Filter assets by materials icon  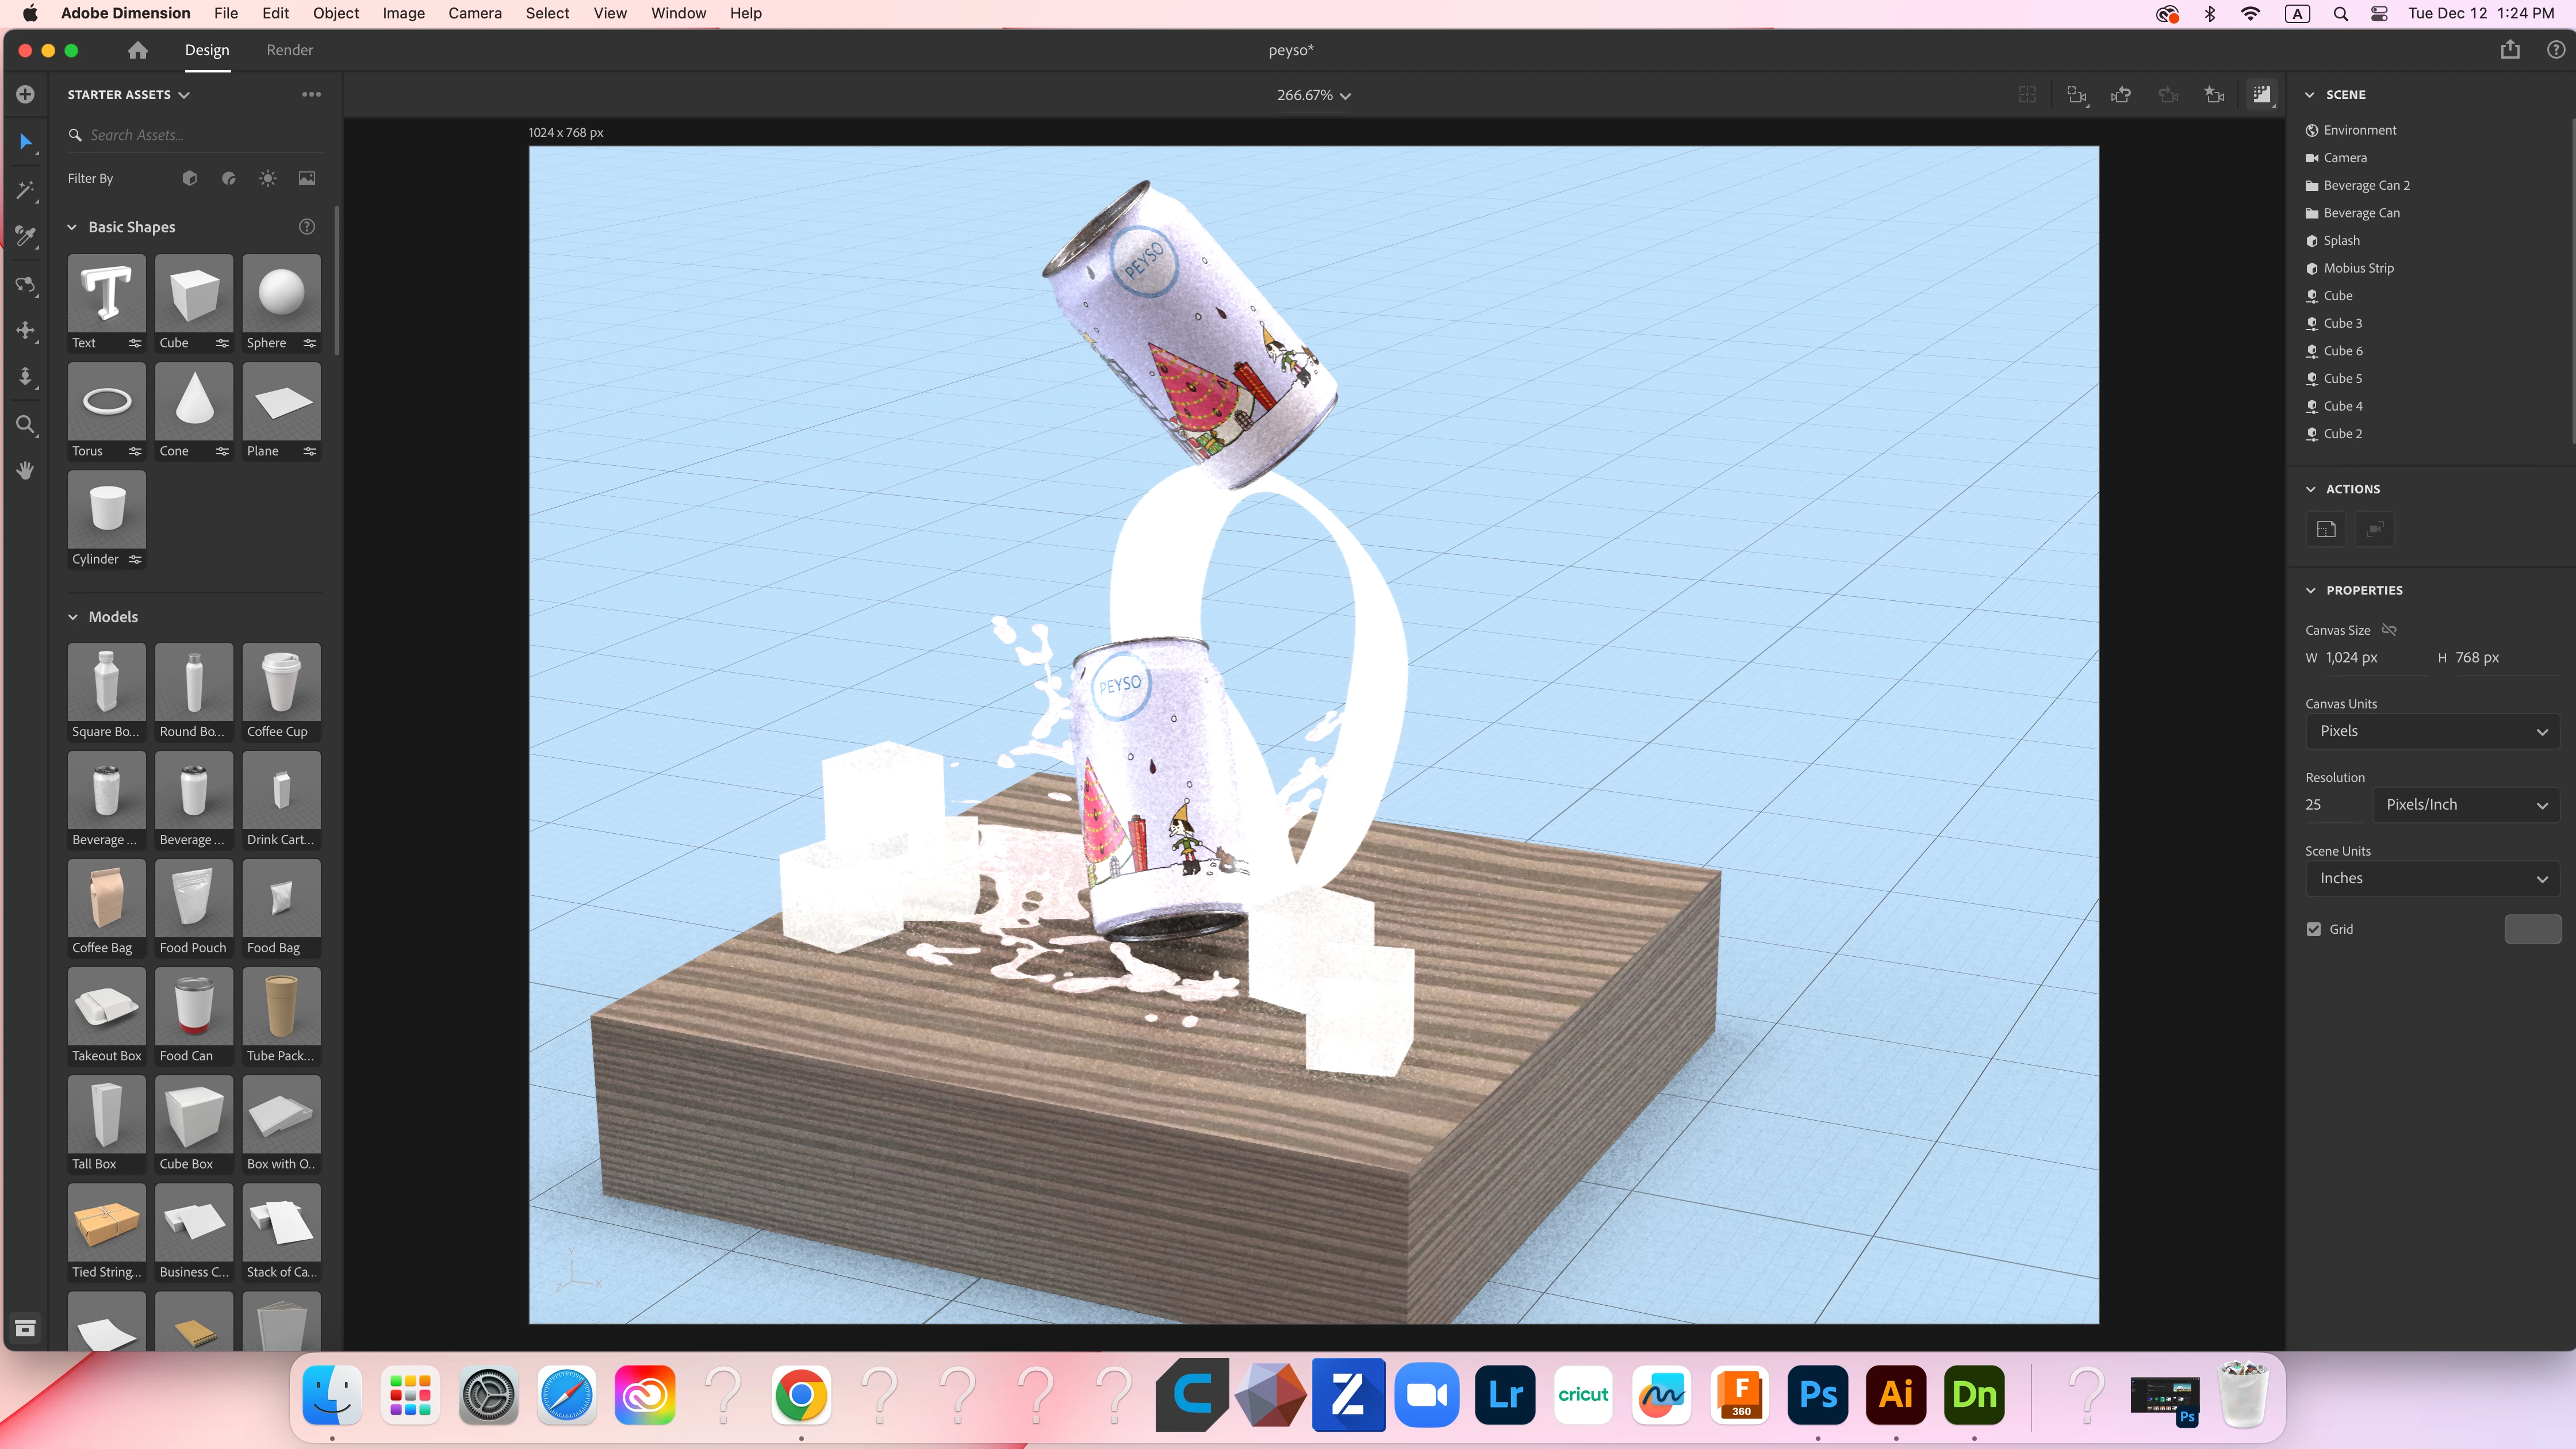click(x=229, y=178)
